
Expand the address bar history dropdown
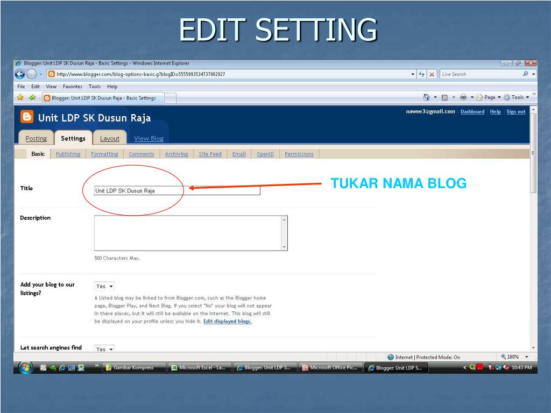[413, 74]
